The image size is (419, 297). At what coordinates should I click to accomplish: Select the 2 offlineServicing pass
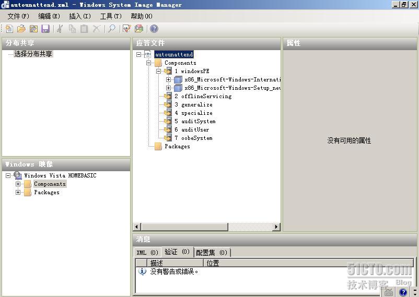point(203,96)
